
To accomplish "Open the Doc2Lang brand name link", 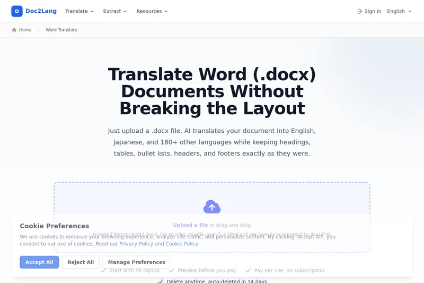I will pyautogui.click(x=41, y=11).
